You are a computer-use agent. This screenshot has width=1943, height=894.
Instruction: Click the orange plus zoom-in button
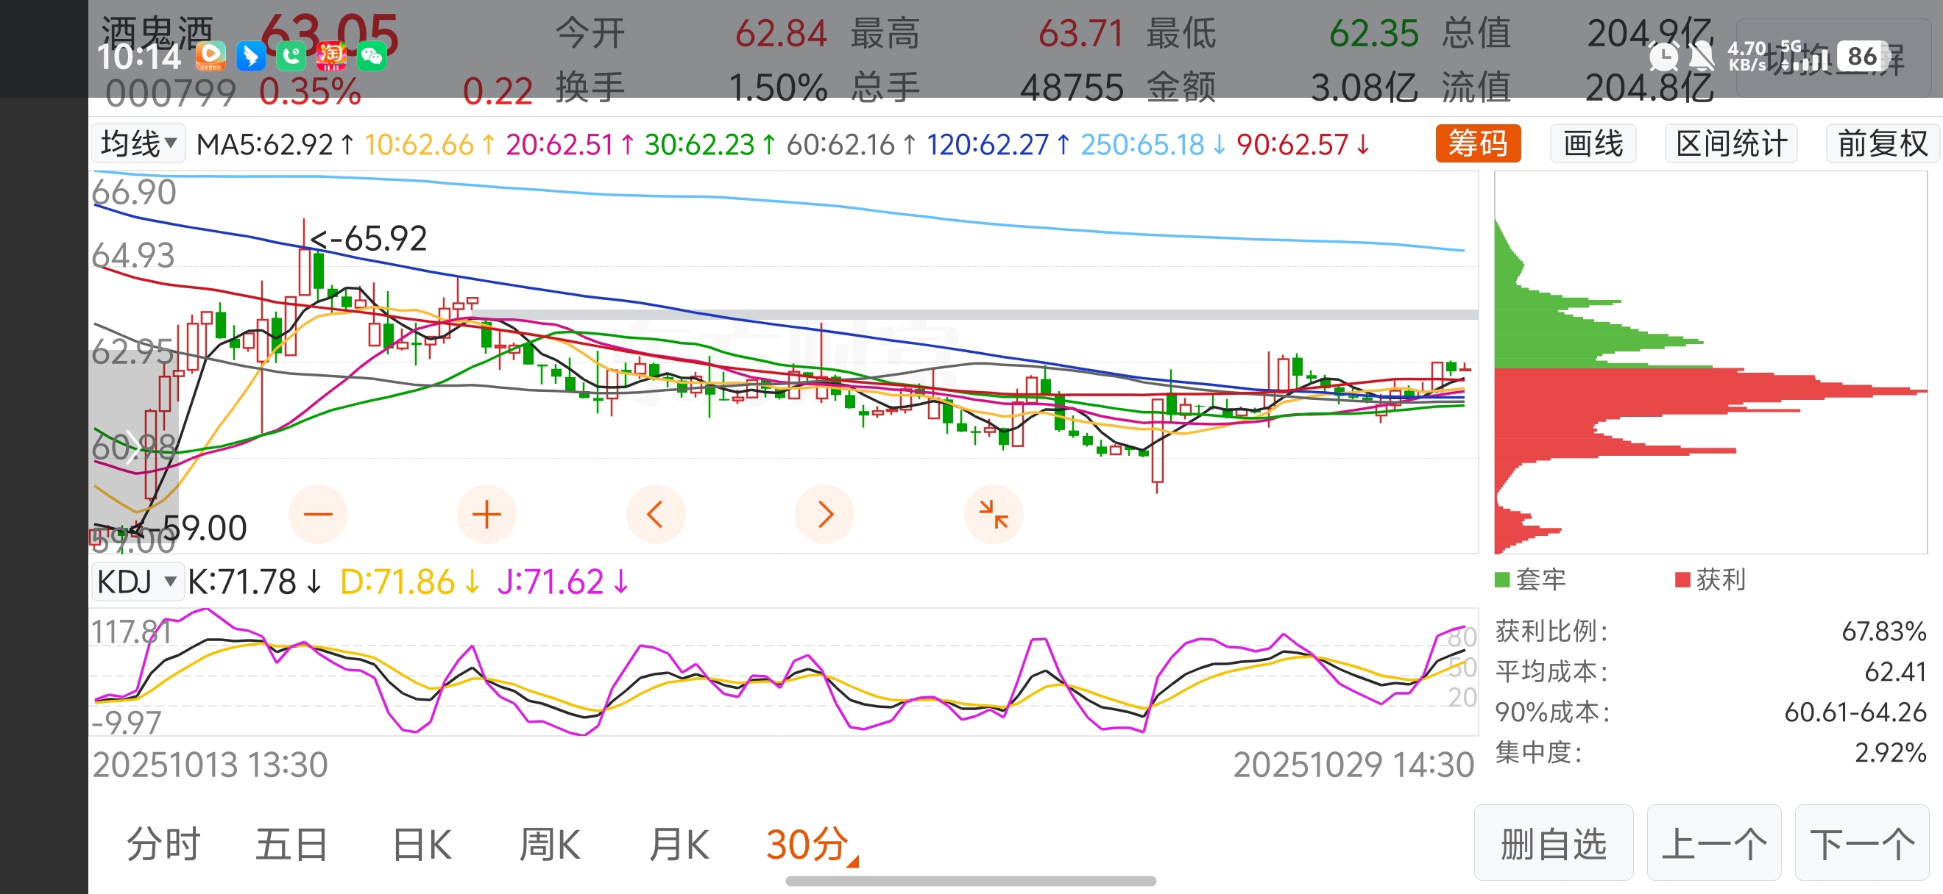tap(486, 515)
